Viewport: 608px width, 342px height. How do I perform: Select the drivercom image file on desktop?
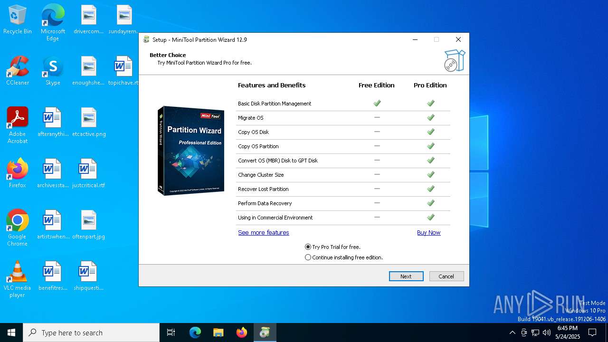coord(88,20)
